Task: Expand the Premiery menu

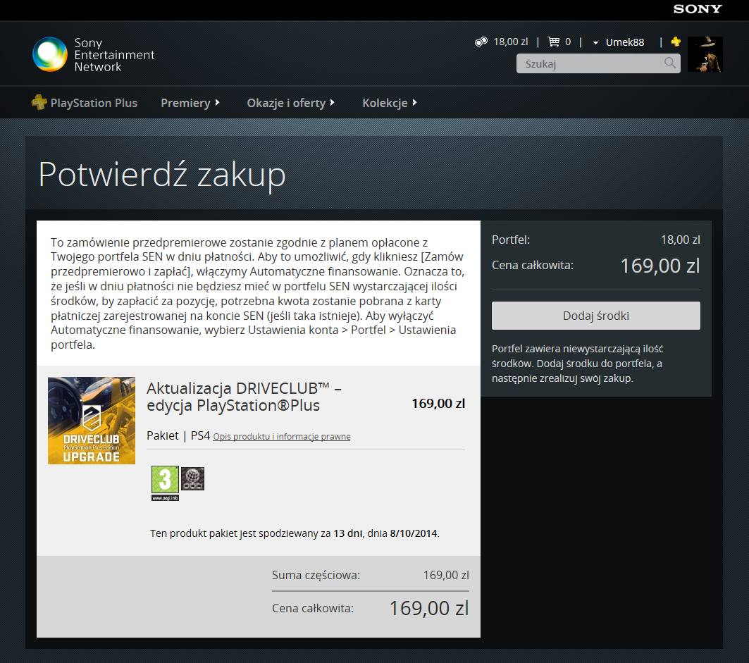Action: [x=190, y=103]
